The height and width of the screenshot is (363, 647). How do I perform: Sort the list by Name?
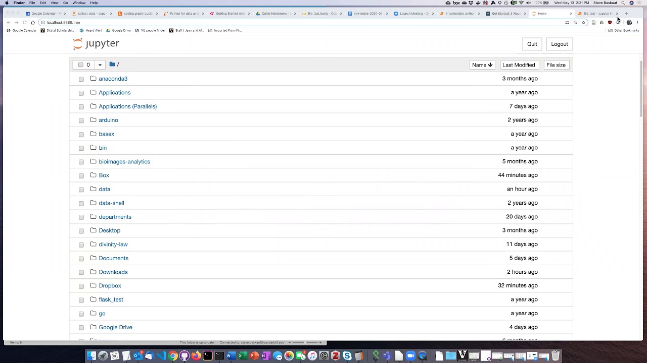pos(482,65)
